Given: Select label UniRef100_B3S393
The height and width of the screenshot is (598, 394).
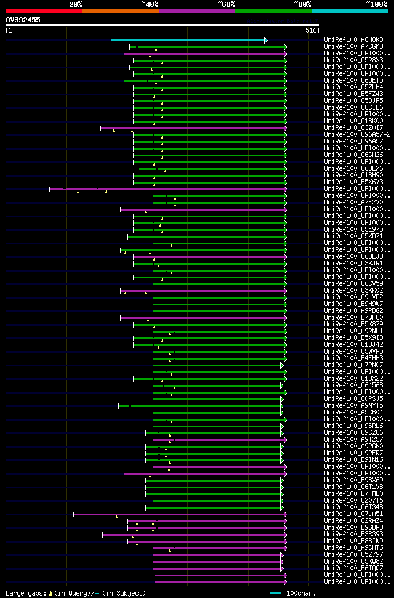Looking at the screenshot, I should pos(353,534).
